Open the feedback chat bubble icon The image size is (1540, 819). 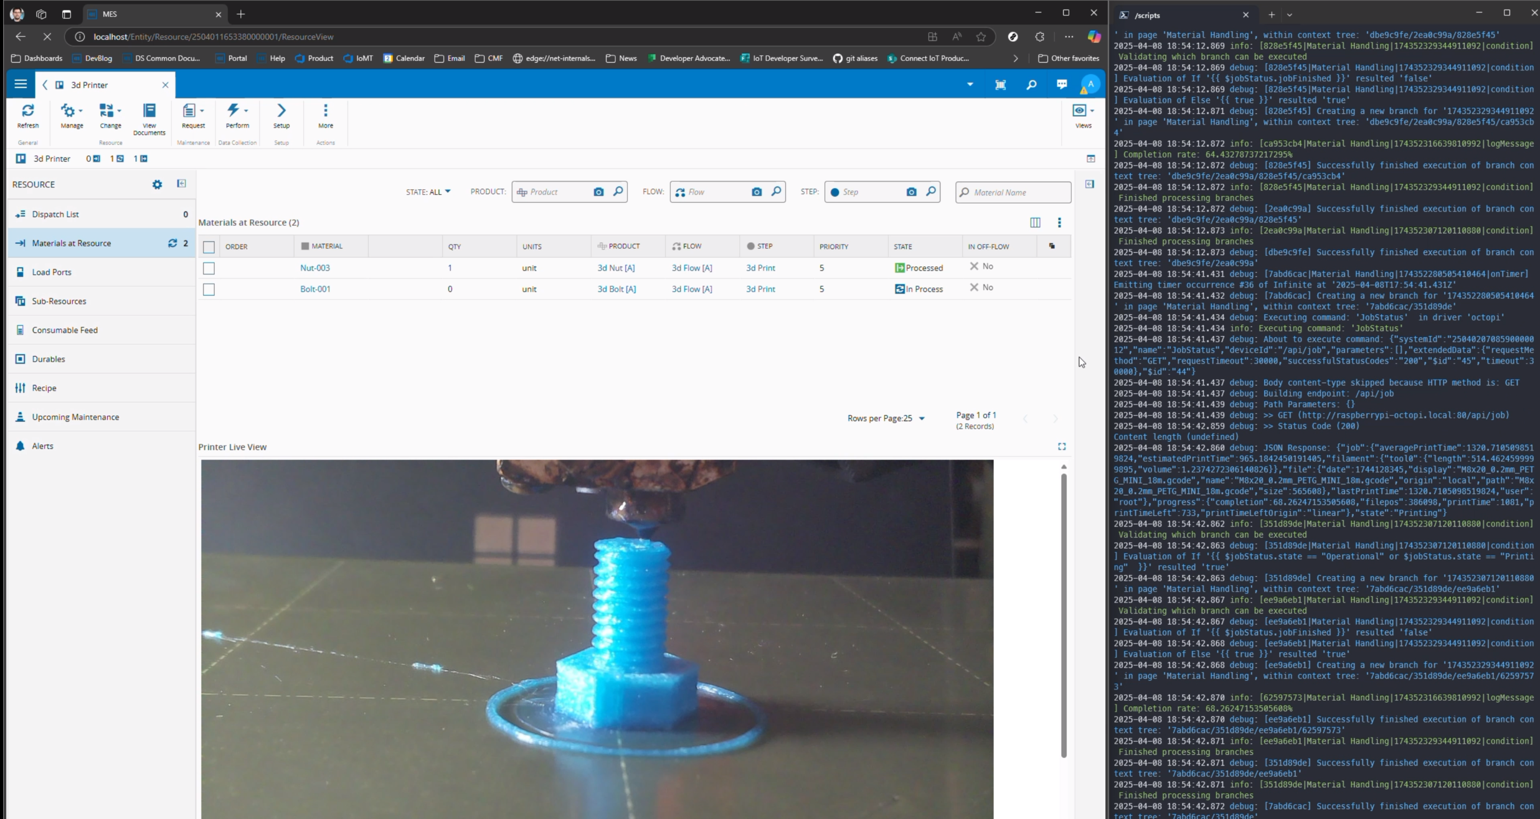point(1061,85)
